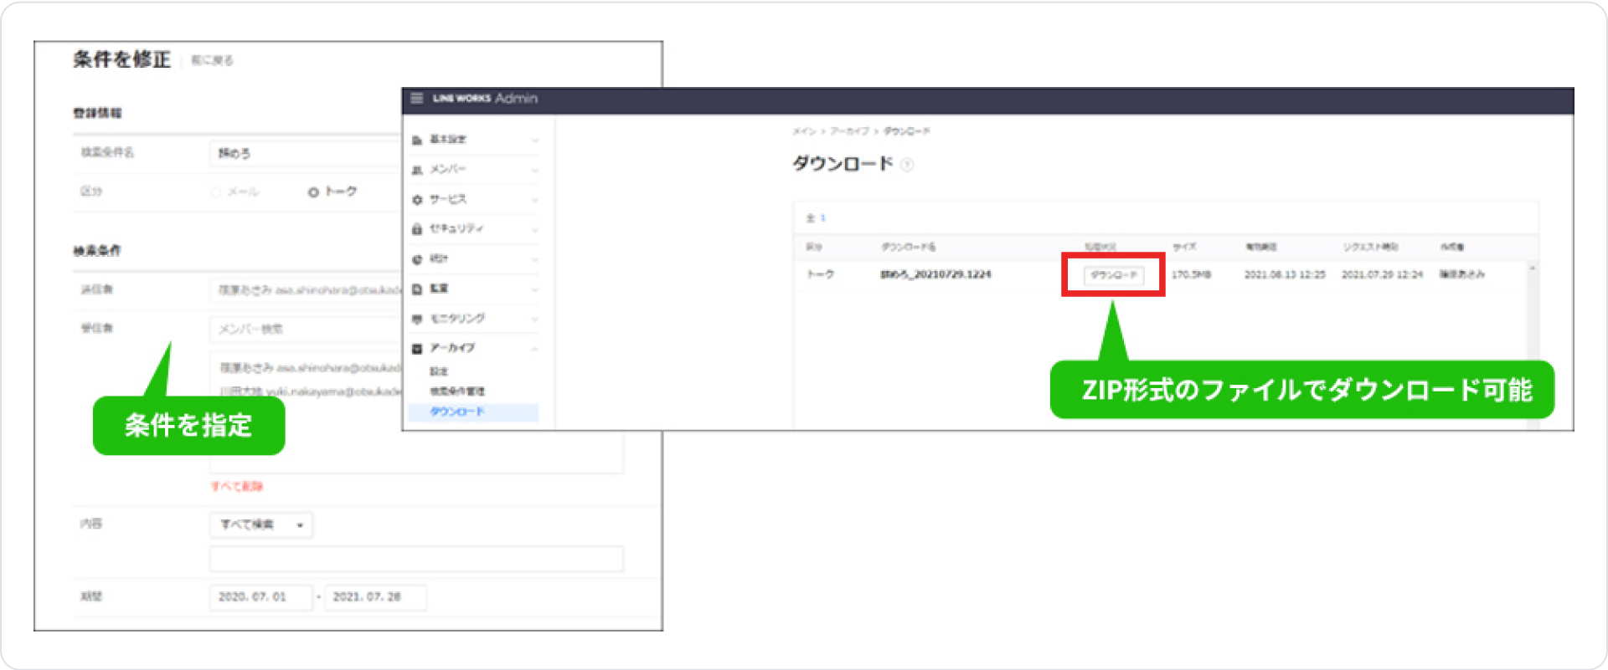Image resolution: width=1608 pixels, height=670 pixels.
Task: Select ダウンロード in the sidebar submenu
Action: (473, 412)
